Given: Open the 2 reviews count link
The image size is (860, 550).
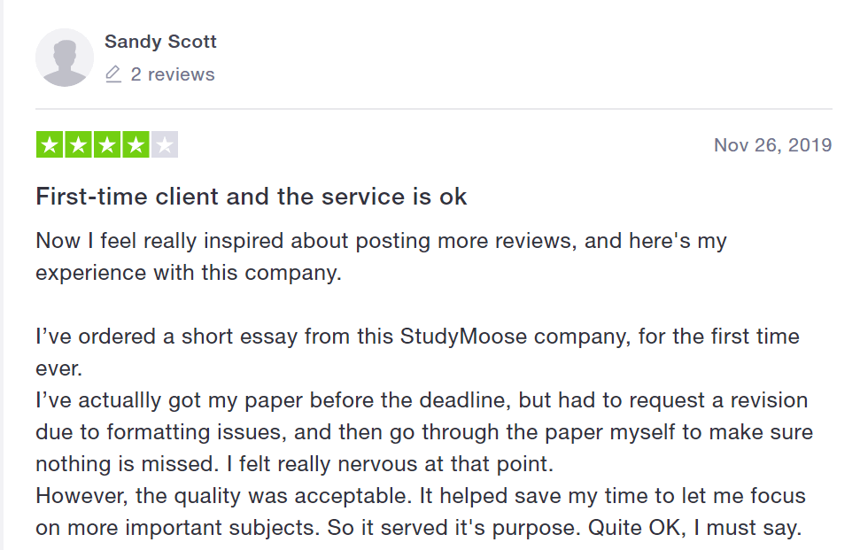Looking at the screenshot, I should [173, 74].
